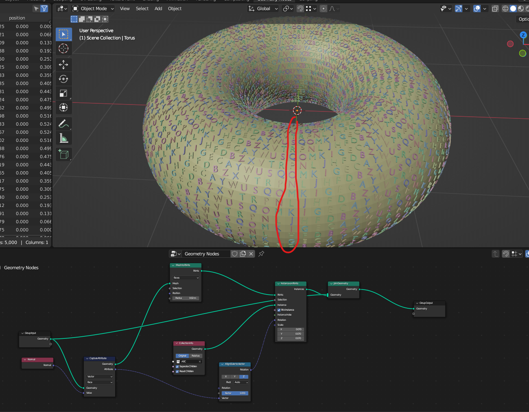Click the Relative button in Collection Info
Image resolution: width=529 pixels, height=412 pixels.
195,356
